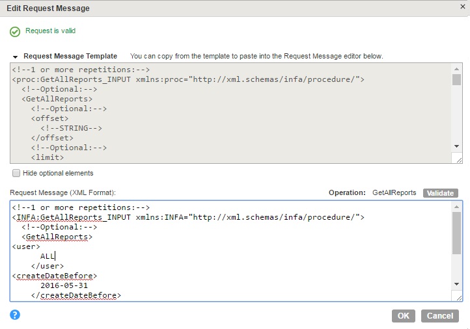
Task: Click the 'INFA:GetAllReports_INPUT' line in the editor
Action: (x=188, y=217)
